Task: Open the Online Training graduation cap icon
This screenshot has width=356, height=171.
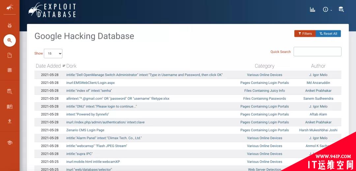Action: pos(10,142)
